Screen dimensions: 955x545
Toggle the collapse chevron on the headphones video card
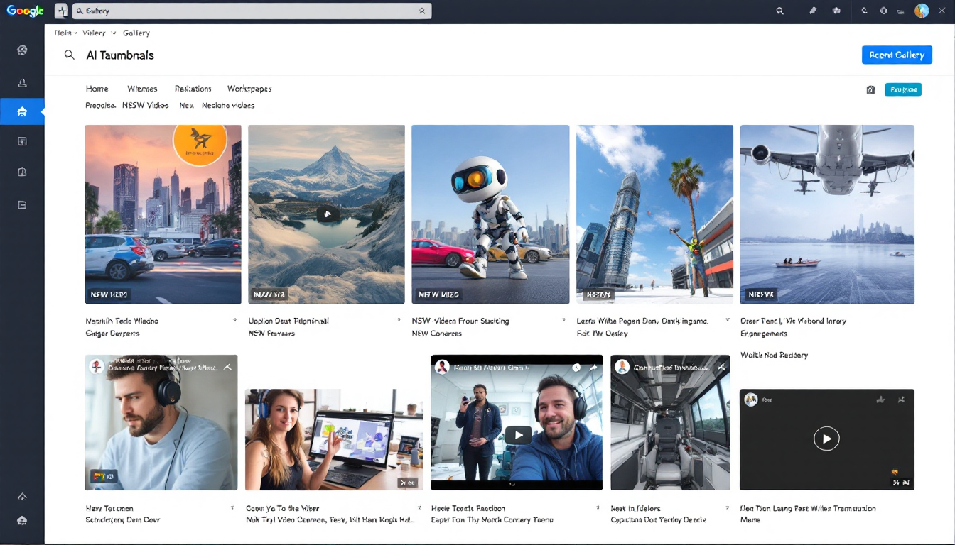click(x=227, y=368)
